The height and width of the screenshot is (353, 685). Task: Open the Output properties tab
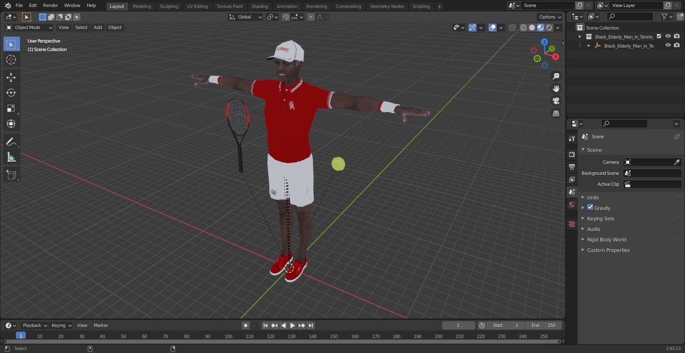tap(572, 167)
